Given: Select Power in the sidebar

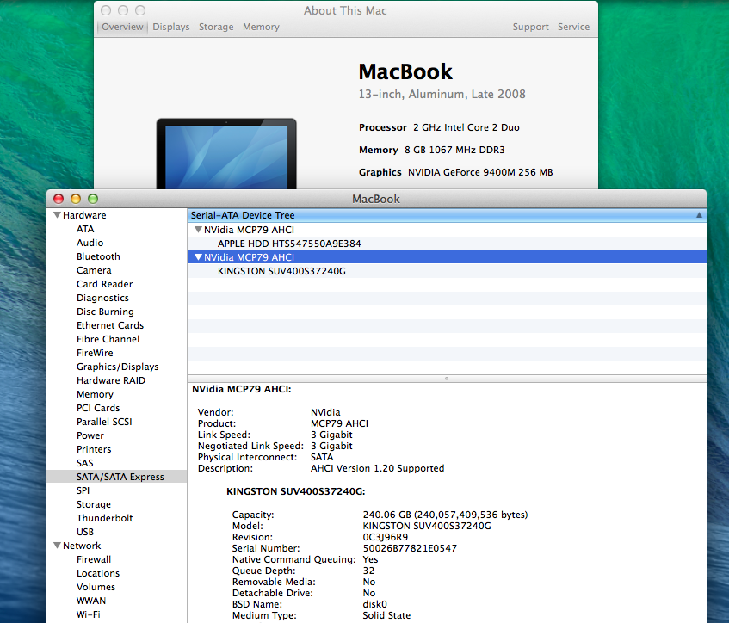Looking at the screenshot, I should [x=90, y=435].
